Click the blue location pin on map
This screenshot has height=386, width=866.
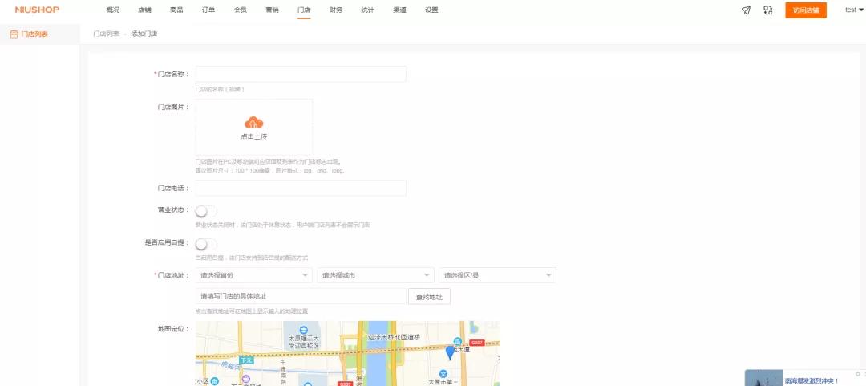pyautogui.click(x=450, y=352)
